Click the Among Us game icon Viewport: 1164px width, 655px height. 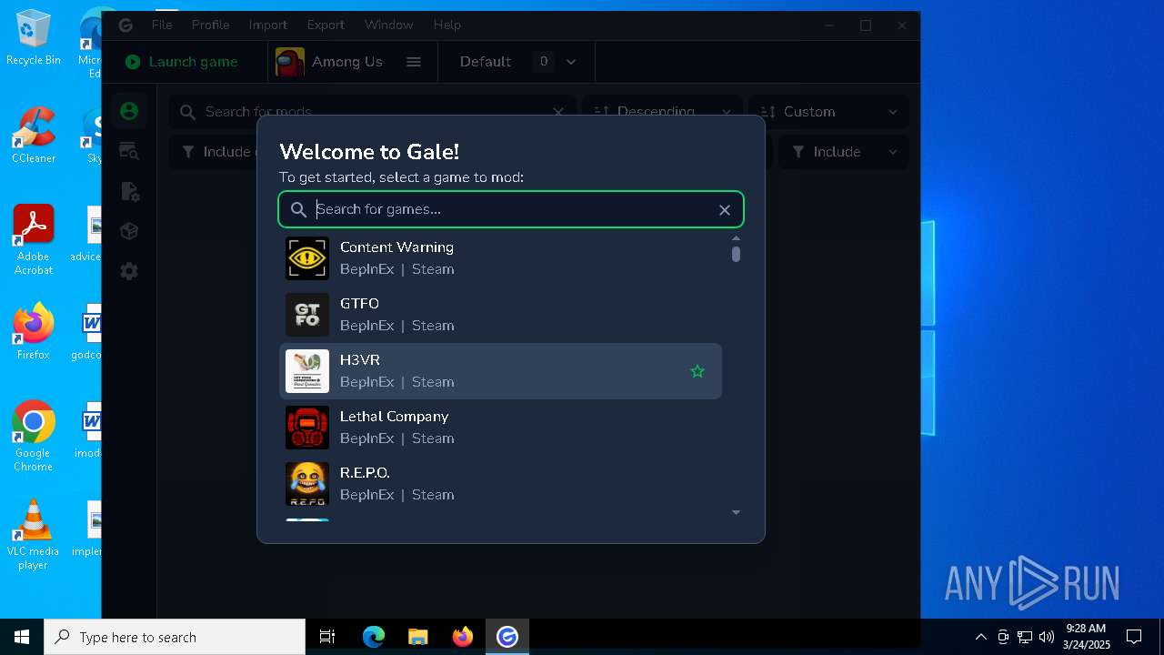pos(290,62)
